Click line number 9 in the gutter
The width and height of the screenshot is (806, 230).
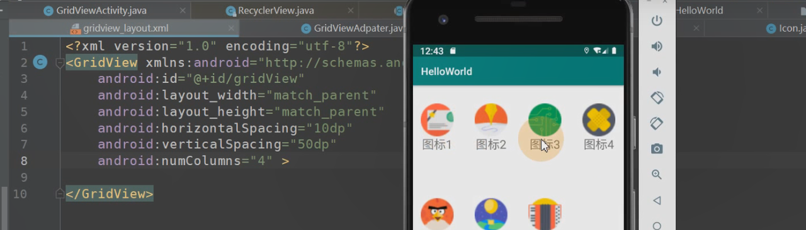[x=23, y=177]
